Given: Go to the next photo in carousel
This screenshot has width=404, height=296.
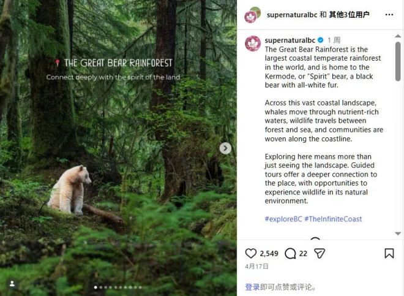Looking at the screenshot, I should 225,148.
